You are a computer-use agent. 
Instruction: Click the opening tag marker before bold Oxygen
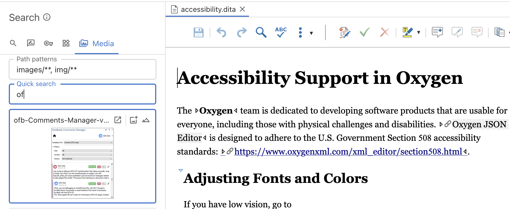(x=197, y=111)
